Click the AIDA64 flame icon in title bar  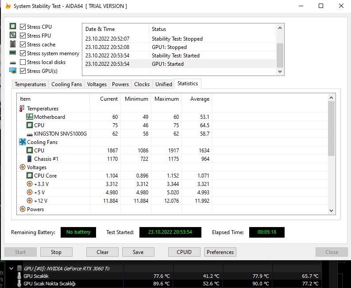coord(8,6)
